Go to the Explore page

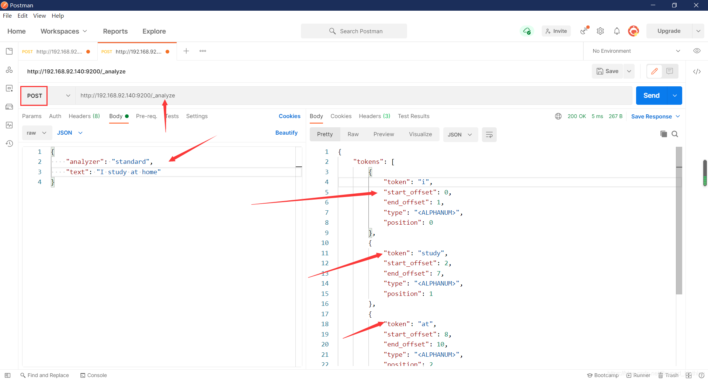(154, 31)
